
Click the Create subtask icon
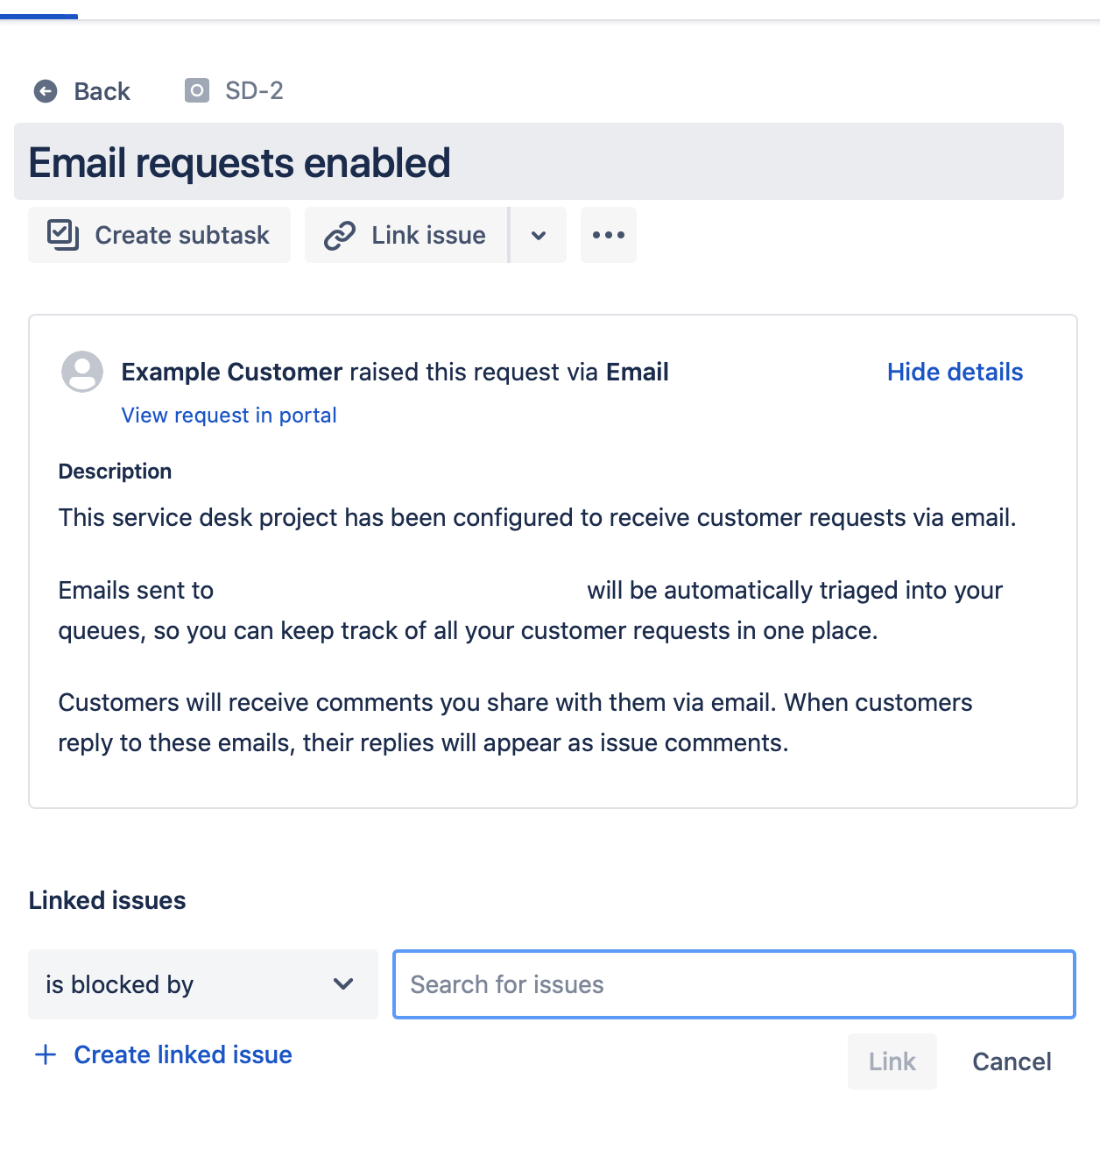[x=64, y=234]
